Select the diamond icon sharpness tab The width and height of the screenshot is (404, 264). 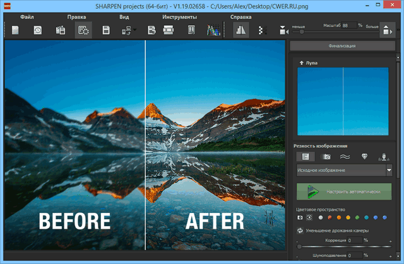coord(364,156)
